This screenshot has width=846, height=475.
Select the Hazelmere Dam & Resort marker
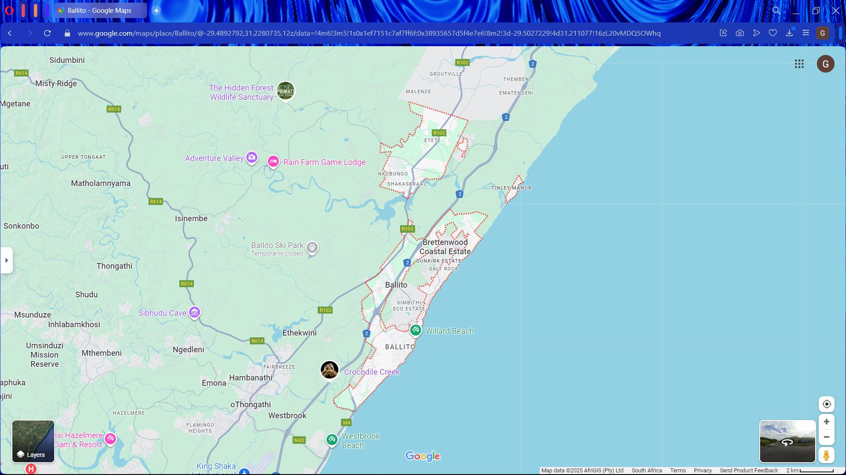[110, 438]
